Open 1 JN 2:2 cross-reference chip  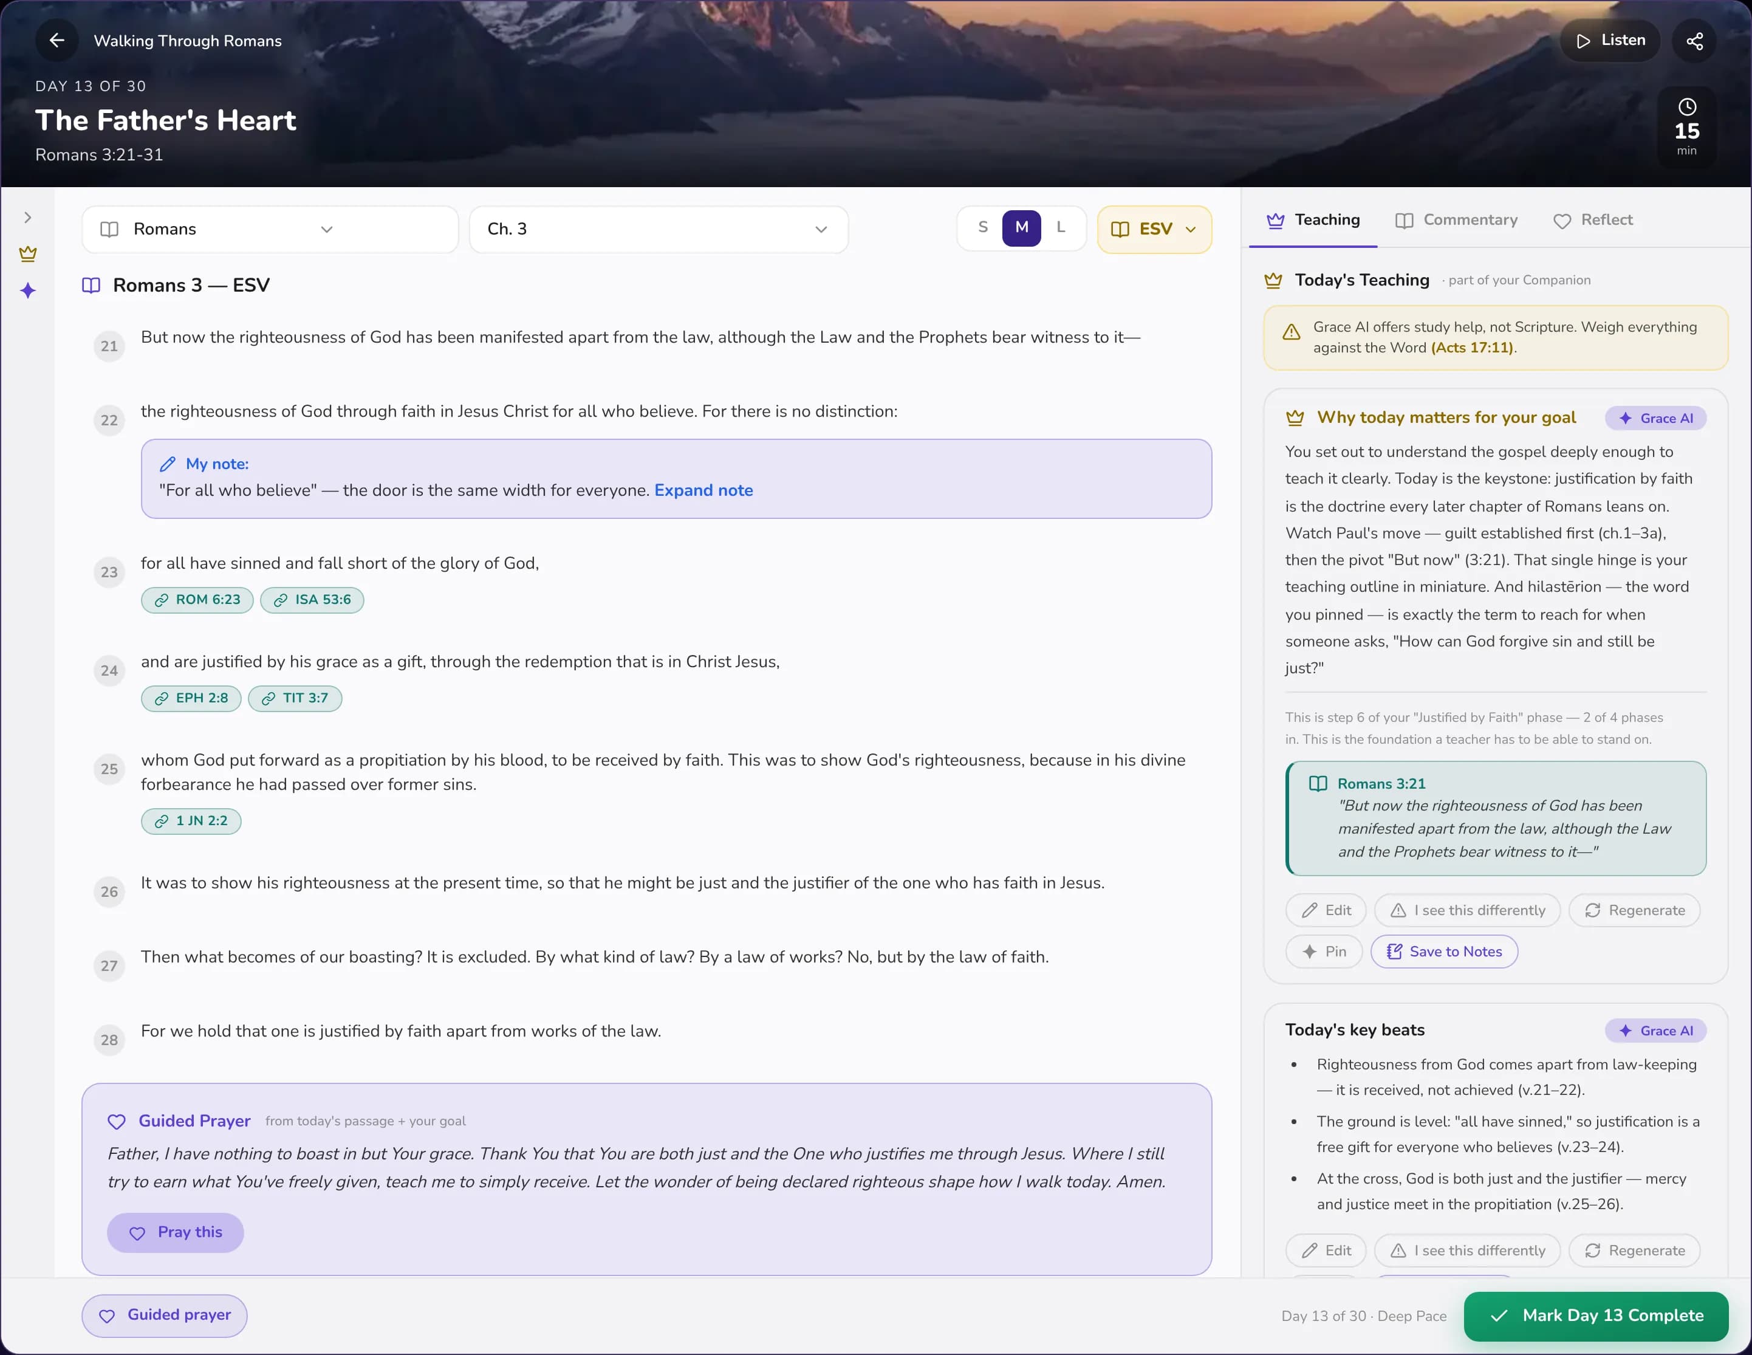(191, 822)
